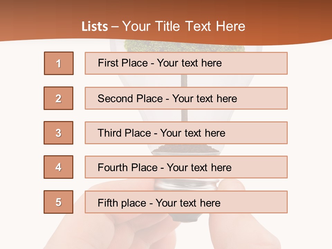Select the number 2 box
The height and width of the screenshot is (249, 332).
(58, 98)
